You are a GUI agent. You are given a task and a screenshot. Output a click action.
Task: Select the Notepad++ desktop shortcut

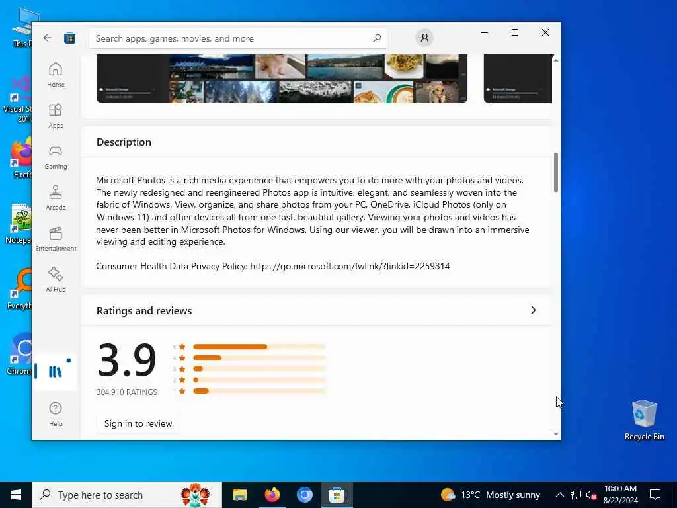tap(19, 224)
